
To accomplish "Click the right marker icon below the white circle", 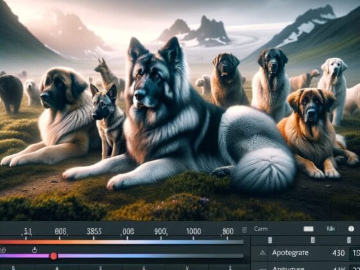I will pyautogui.click(x=349, y=240).
